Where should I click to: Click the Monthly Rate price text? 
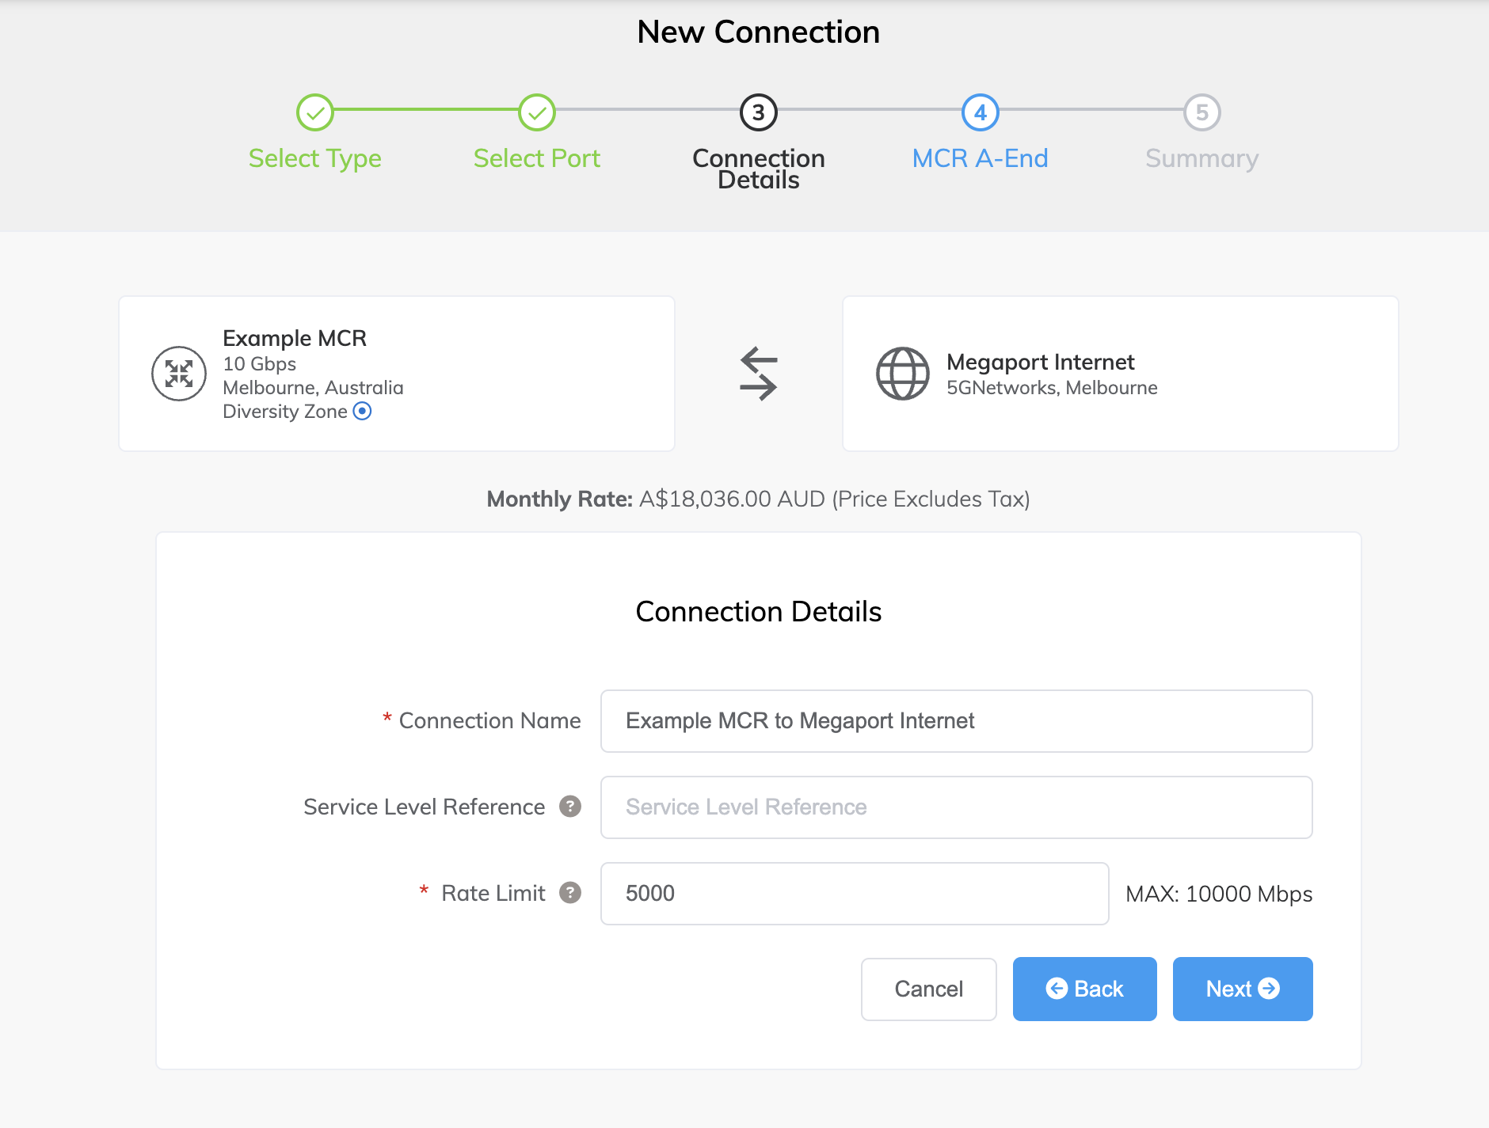coord(758,499)
